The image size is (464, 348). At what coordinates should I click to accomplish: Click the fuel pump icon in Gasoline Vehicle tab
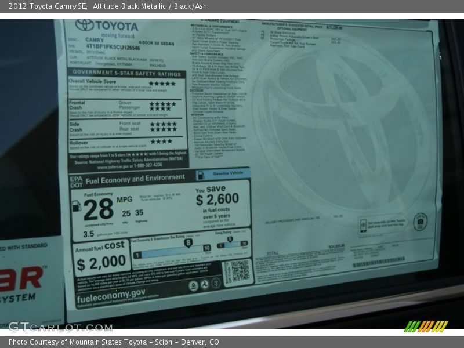point(201,175)
